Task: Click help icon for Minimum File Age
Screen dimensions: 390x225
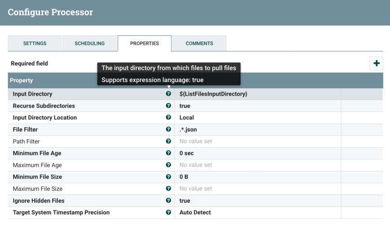Action: point(168,153)
